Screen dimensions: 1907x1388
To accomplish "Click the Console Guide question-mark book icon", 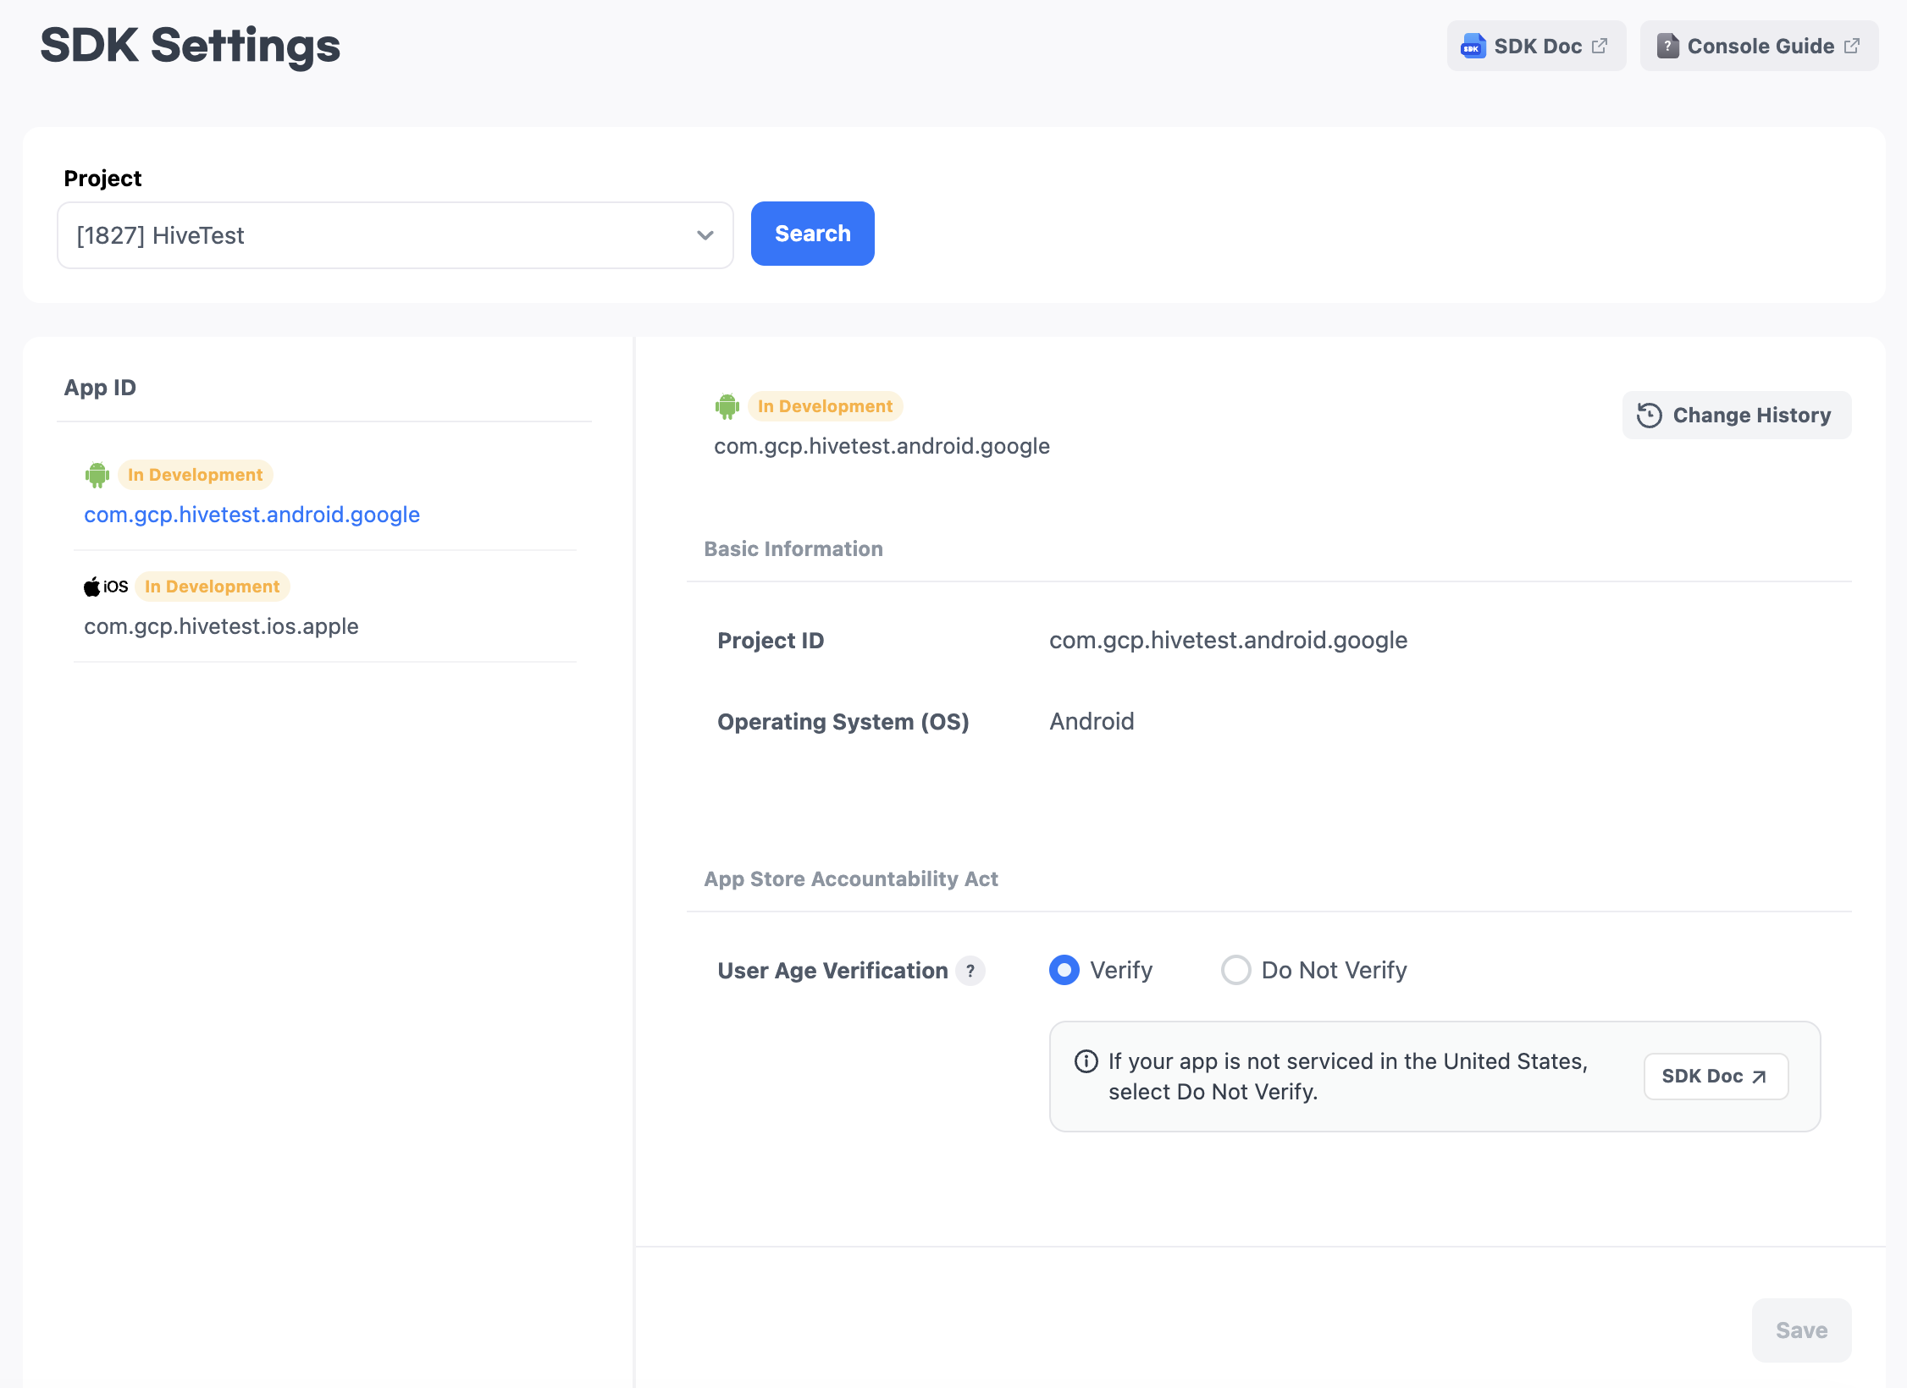I will click(x=1667, y=47).
